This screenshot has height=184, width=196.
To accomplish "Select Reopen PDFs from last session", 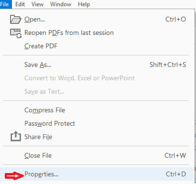I will tap(98, 33).
